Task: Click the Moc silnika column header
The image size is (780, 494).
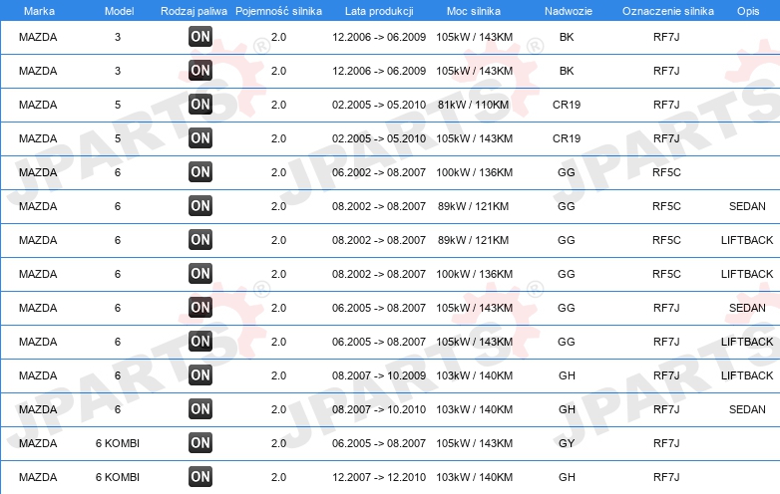Action: click(474, 11)
